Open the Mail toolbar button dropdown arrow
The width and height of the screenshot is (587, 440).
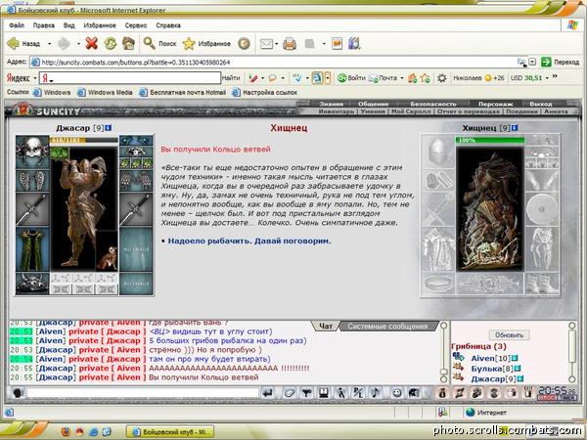pos(276,44)
